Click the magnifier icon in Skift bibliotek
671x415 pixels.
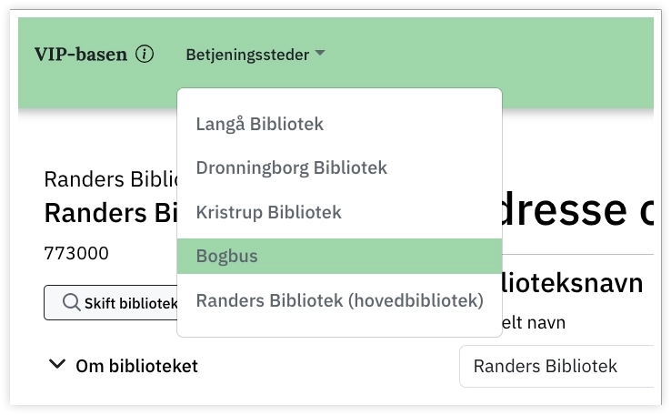71,303
